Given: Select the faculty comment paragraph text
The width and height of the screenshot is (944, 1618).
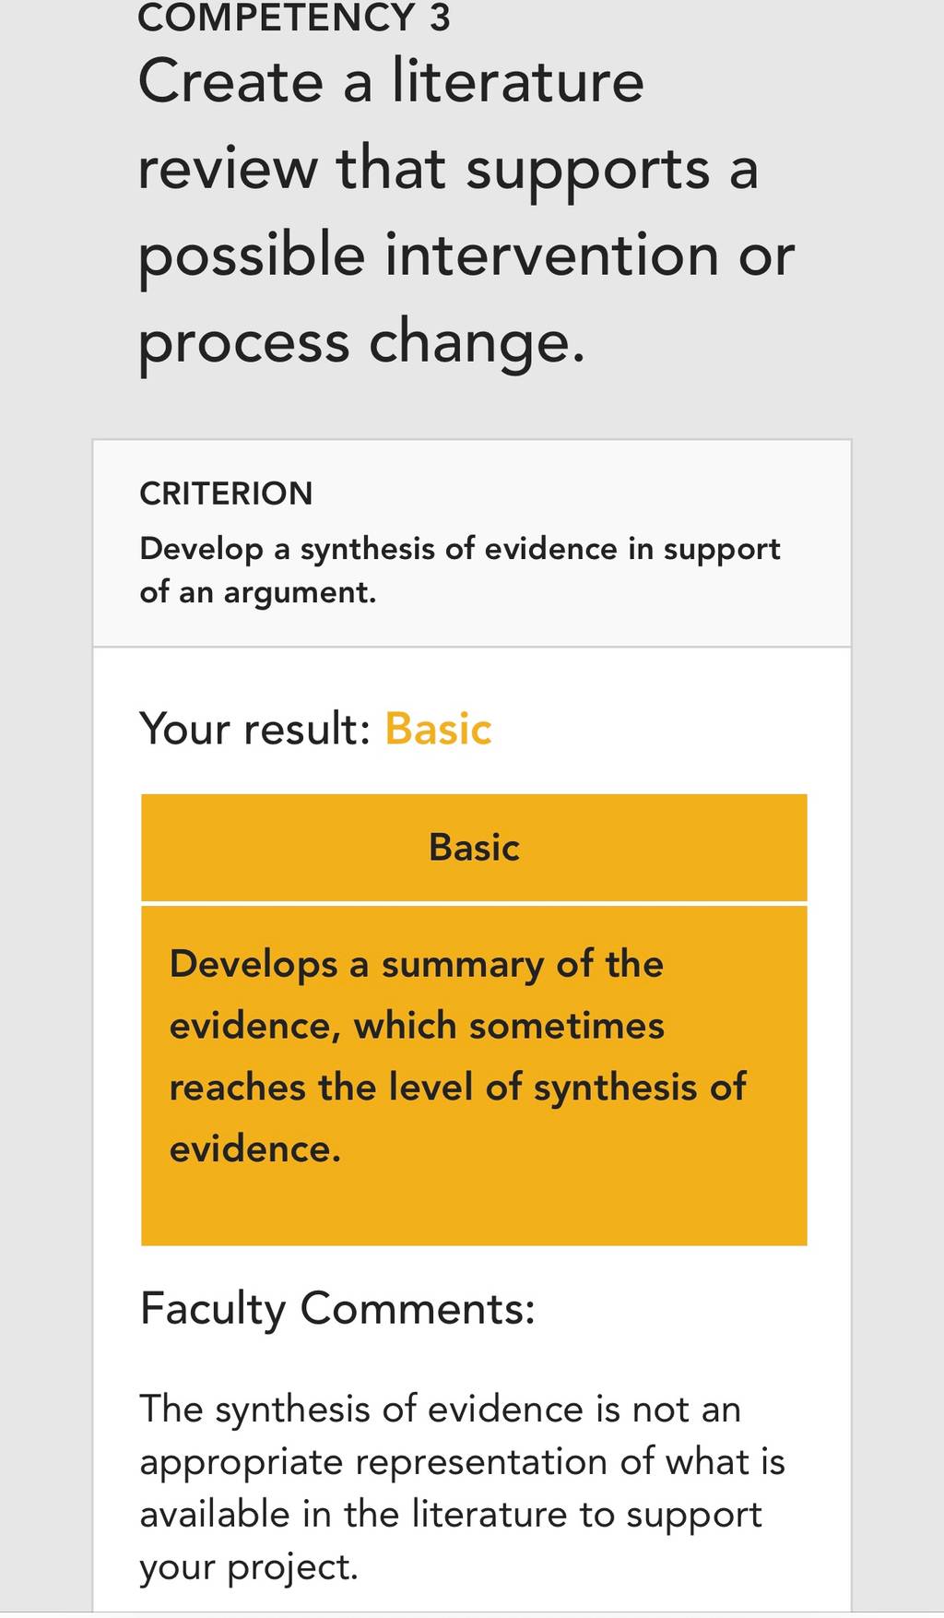Looking at the screenshot, I should point(462,1488).
